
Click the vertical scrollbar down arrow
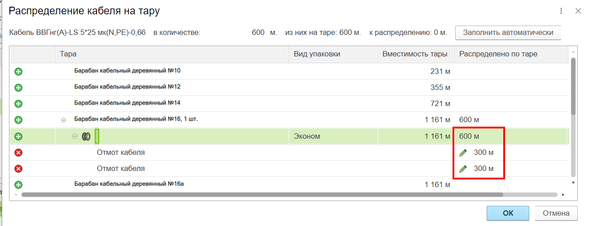[573, 183]
